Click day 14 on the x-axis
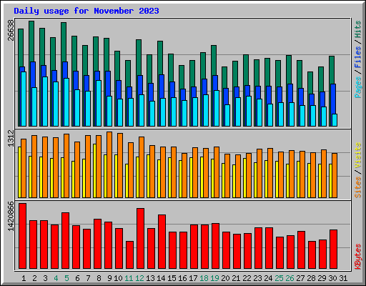This screenshot has height=286, width=366. pyautogui.click(x=161, y=278)
